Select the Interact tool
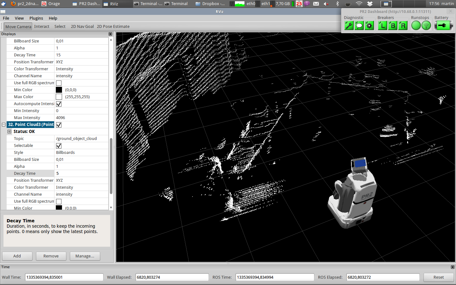Viewport: 456px width, 285px height. click(x=42, y=27)
